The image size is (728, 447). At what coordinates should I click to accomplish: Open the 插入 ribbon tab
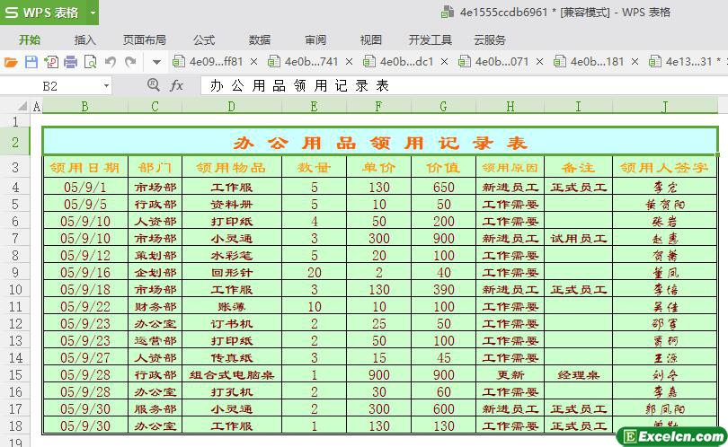point(85,39)
